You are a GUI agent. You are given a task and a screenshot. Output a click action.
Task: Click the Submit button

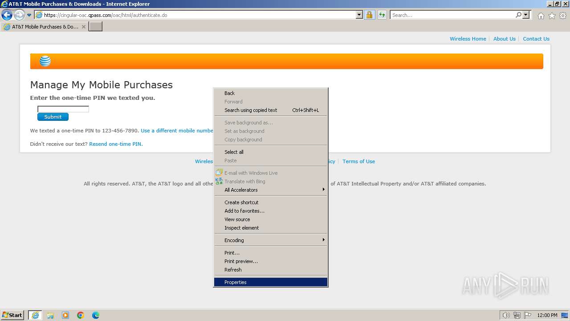point(53,117)
